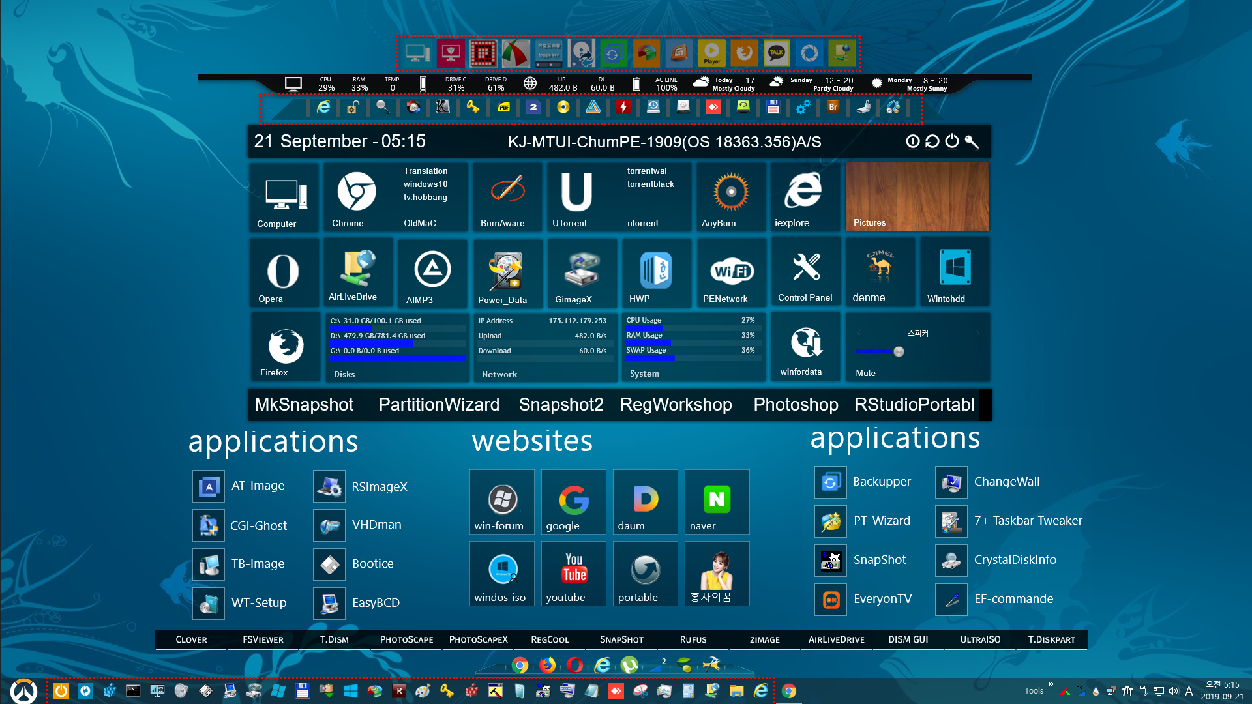Open Photoshop from the launcher strip
The width and height of the screenshot is (1252, 704).
(x=796, y=405)
